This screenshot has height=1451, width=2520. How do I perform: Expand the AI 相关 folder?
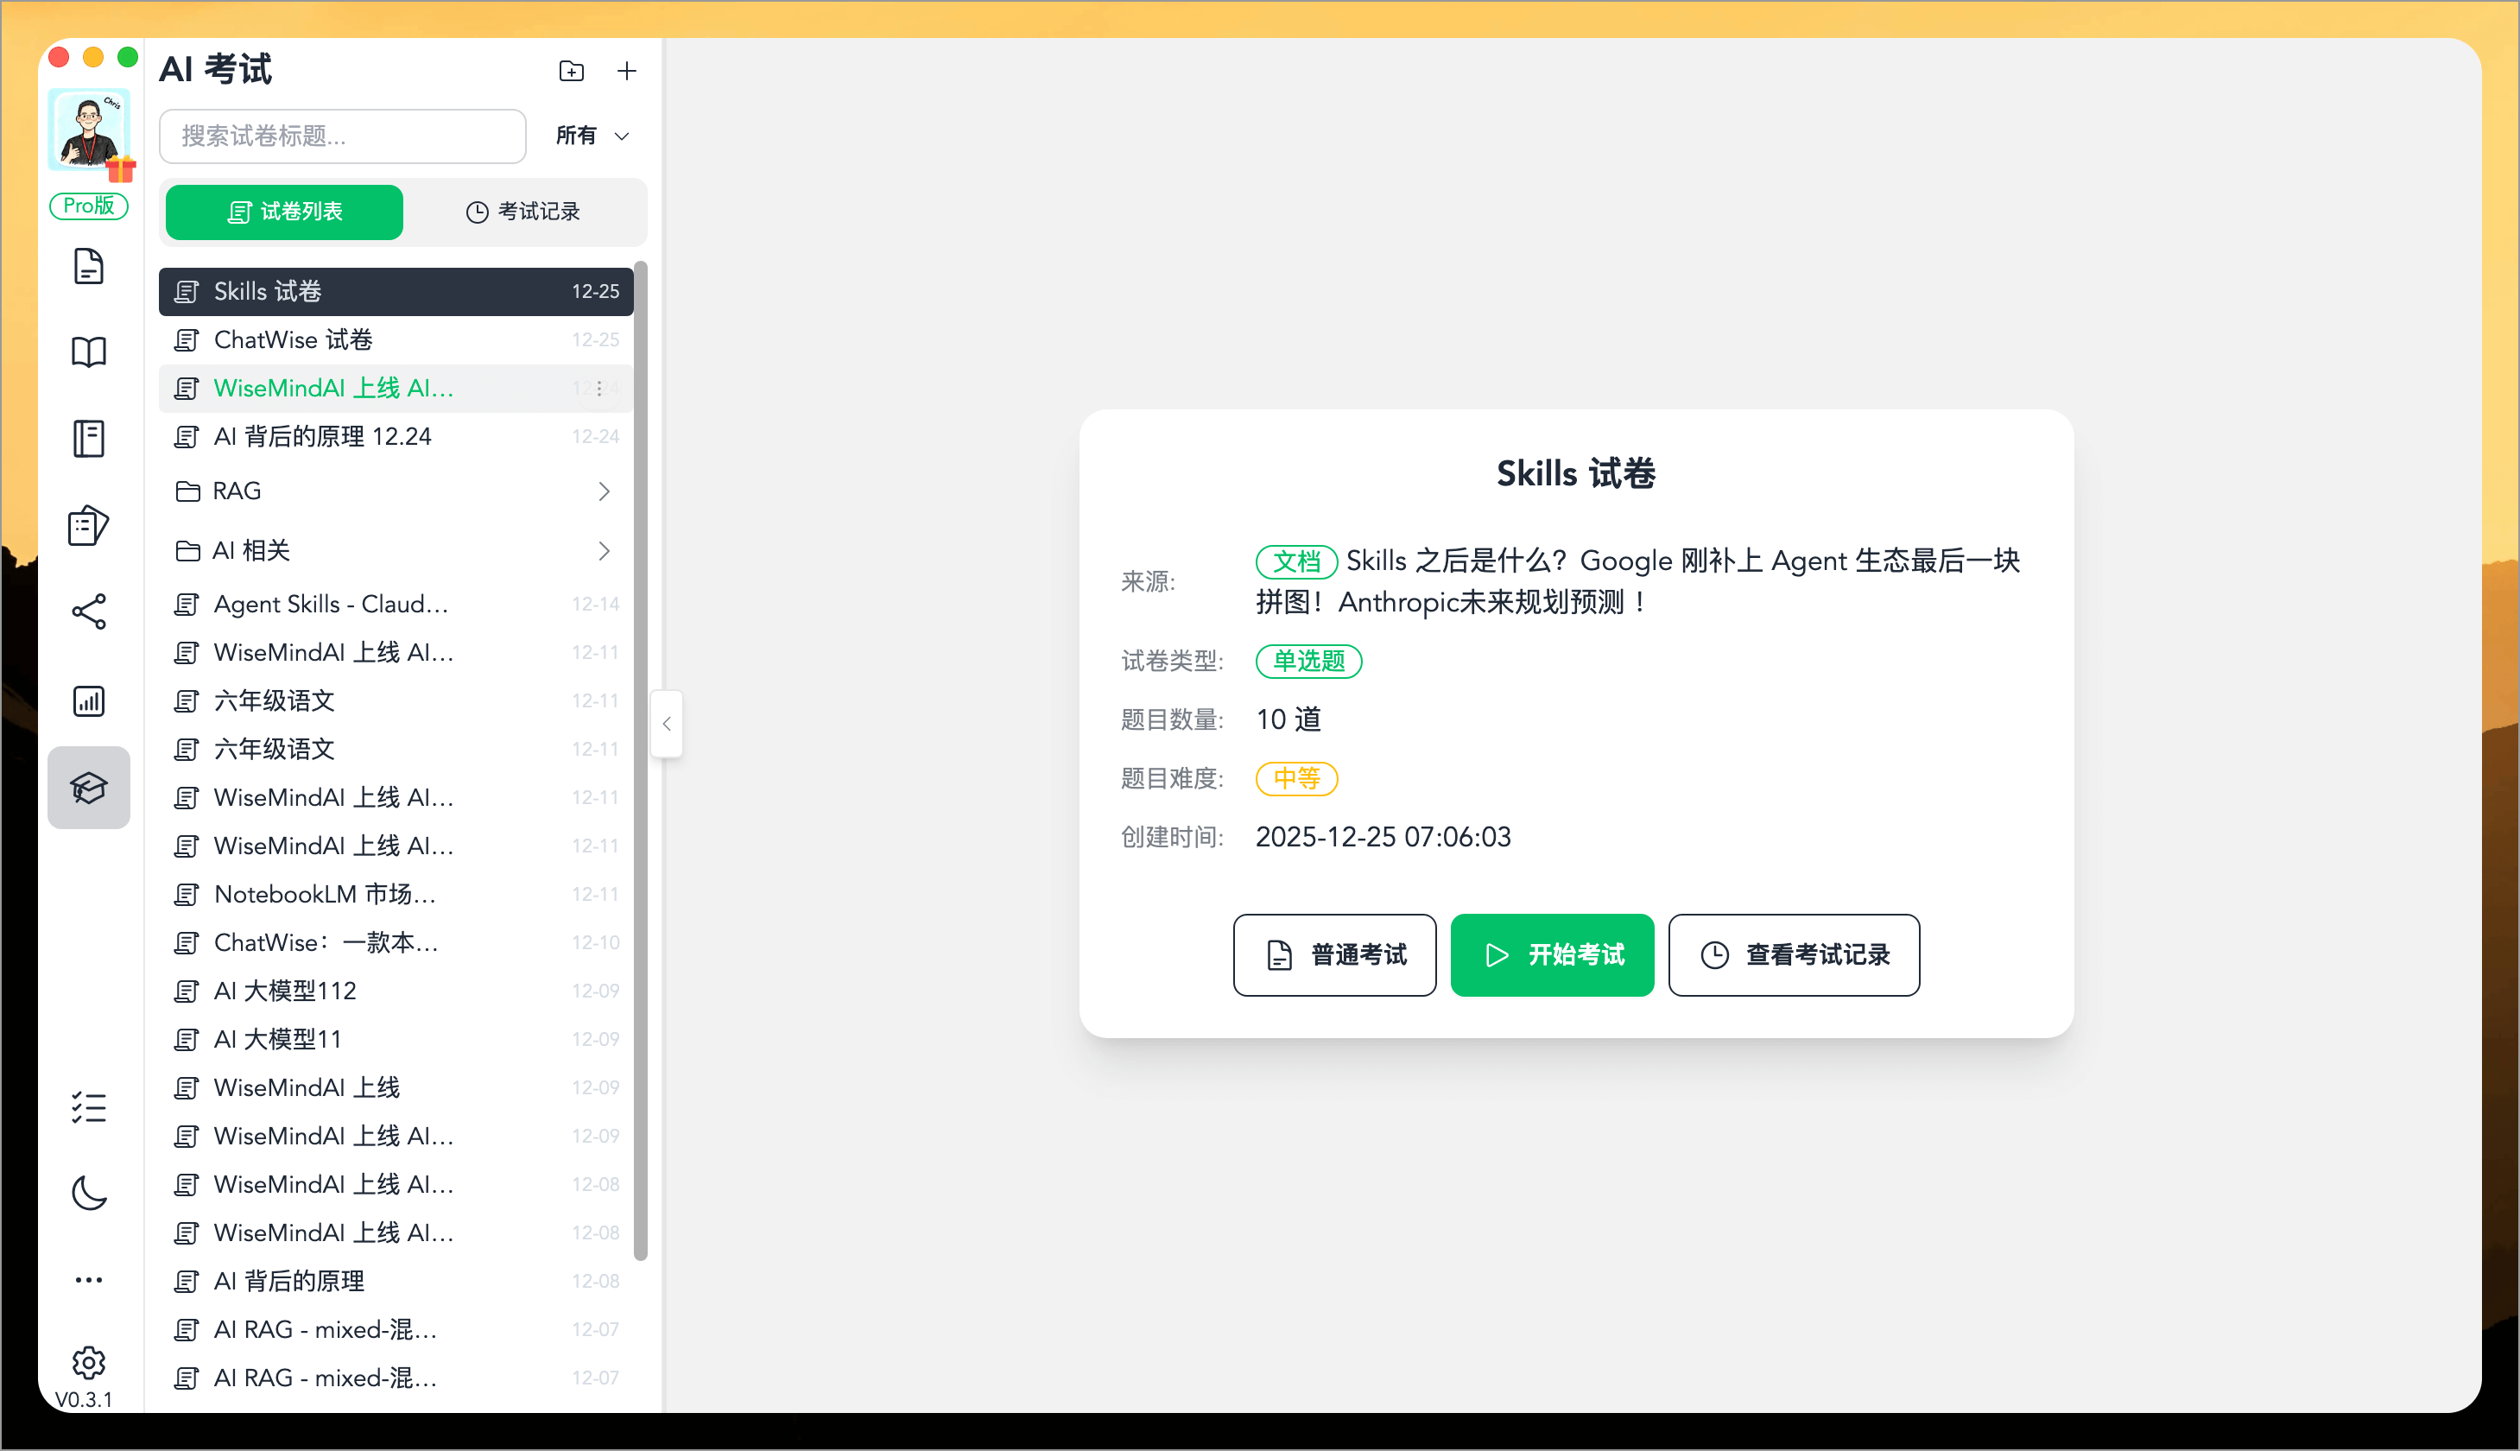tap(604, 550)
